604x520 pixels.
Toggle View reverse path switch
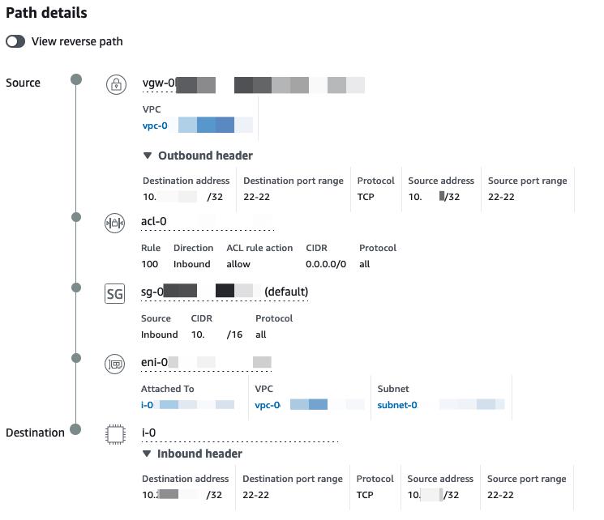coord(15,41)
